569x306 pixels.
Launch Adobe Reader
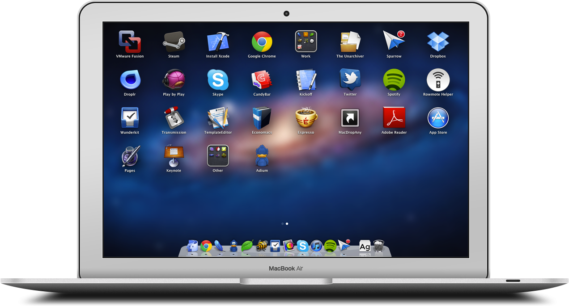coord(394,118)
